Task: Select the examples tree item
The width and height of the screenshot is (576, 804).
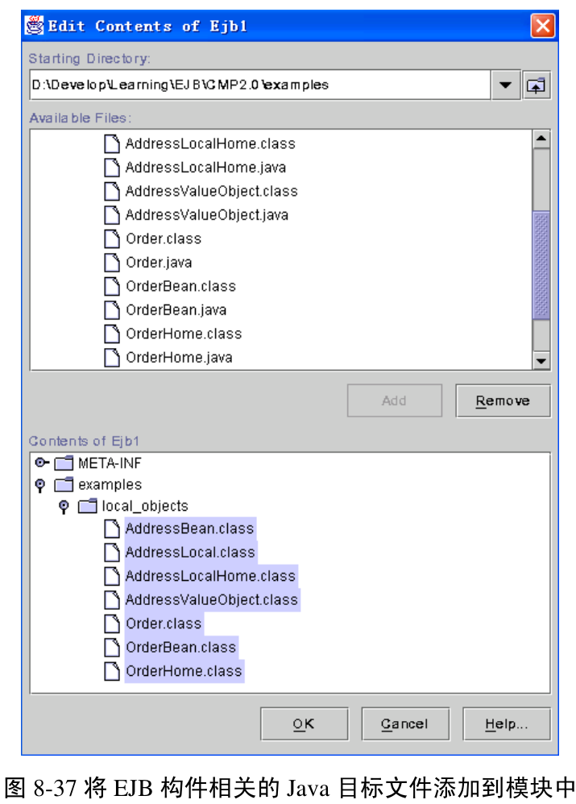Action: (x=110, y=484)
